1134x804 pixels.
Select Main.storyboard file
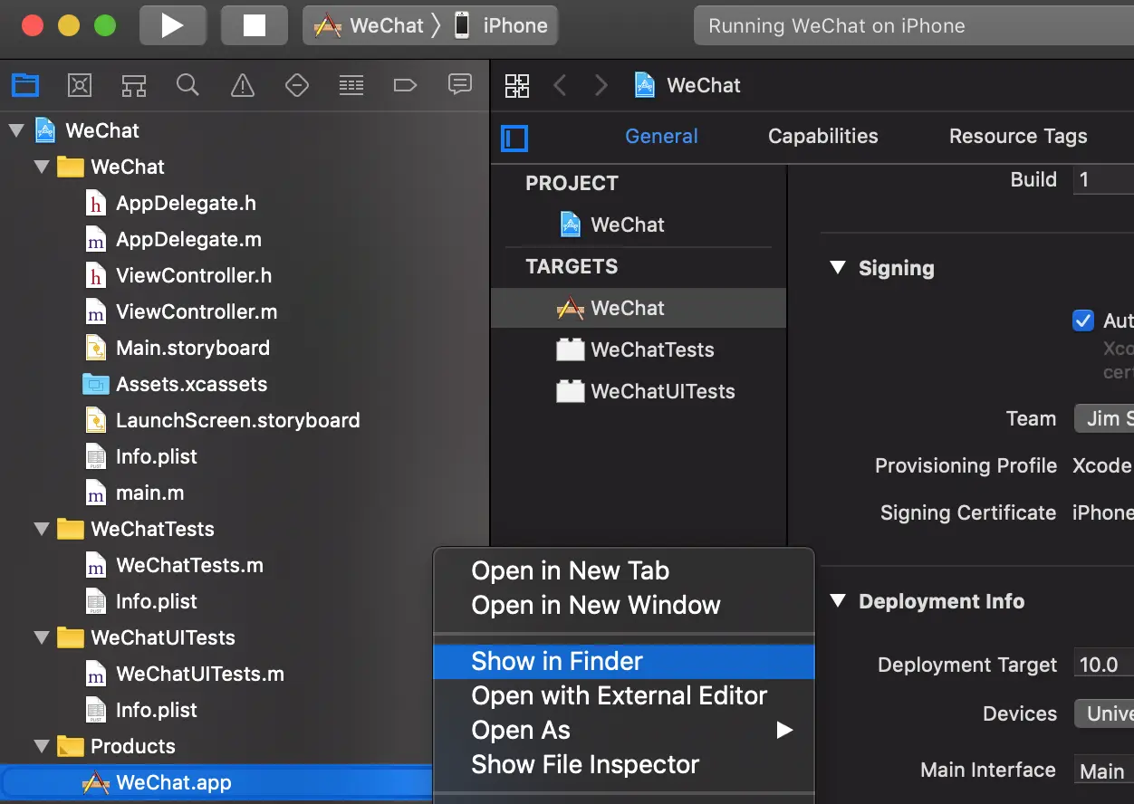pos(193,348)
